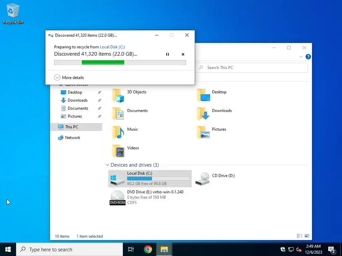This screenshot has width=342, height=256.
Task: Select Desktop in Quick access sidebar
Action: (x=75, y=92)
